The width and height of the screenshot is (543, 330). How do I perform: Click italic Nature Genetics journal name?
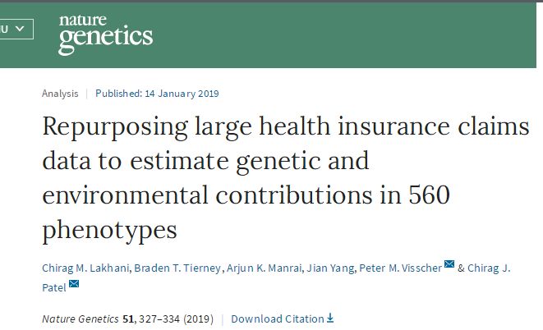tap(81, 319)
